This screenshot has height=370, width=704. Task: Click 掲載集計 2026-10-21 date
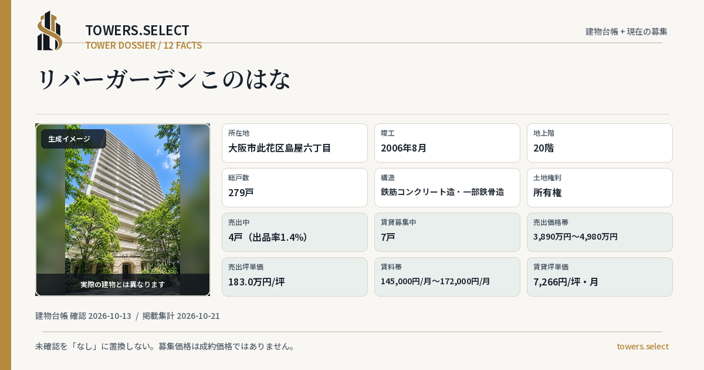click(181, 316)
